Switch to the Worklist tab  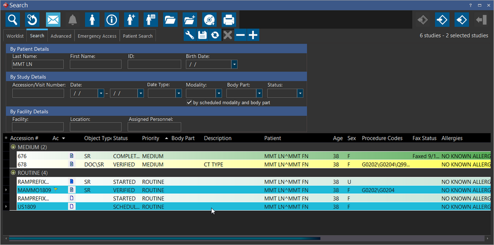pyautogui.click(x=15, y=36)
